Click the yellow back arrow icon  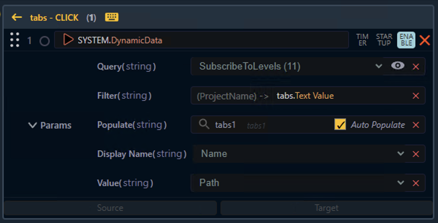(x=17, y=17)
